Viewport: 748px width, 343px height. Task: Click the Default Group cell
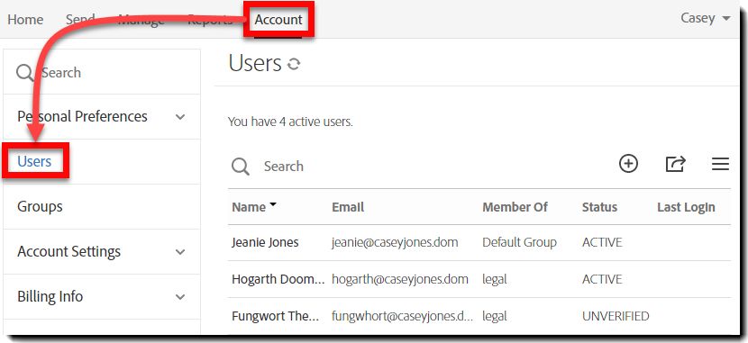[519, 242]
